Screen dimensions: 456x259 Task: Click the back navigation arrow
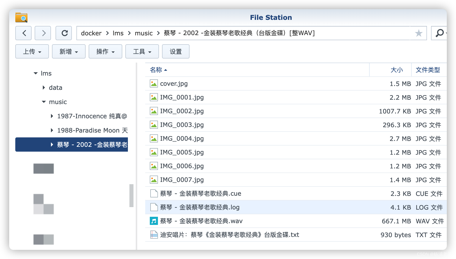click(x=23, y=33)
